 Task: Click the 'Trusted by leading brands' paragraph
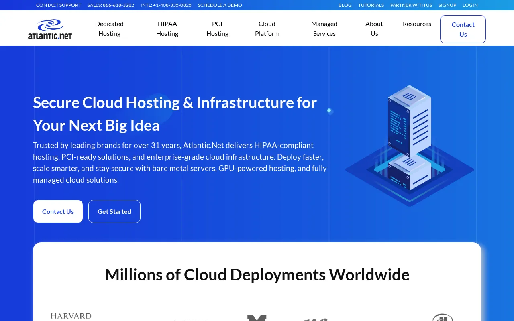pos(180,163)
